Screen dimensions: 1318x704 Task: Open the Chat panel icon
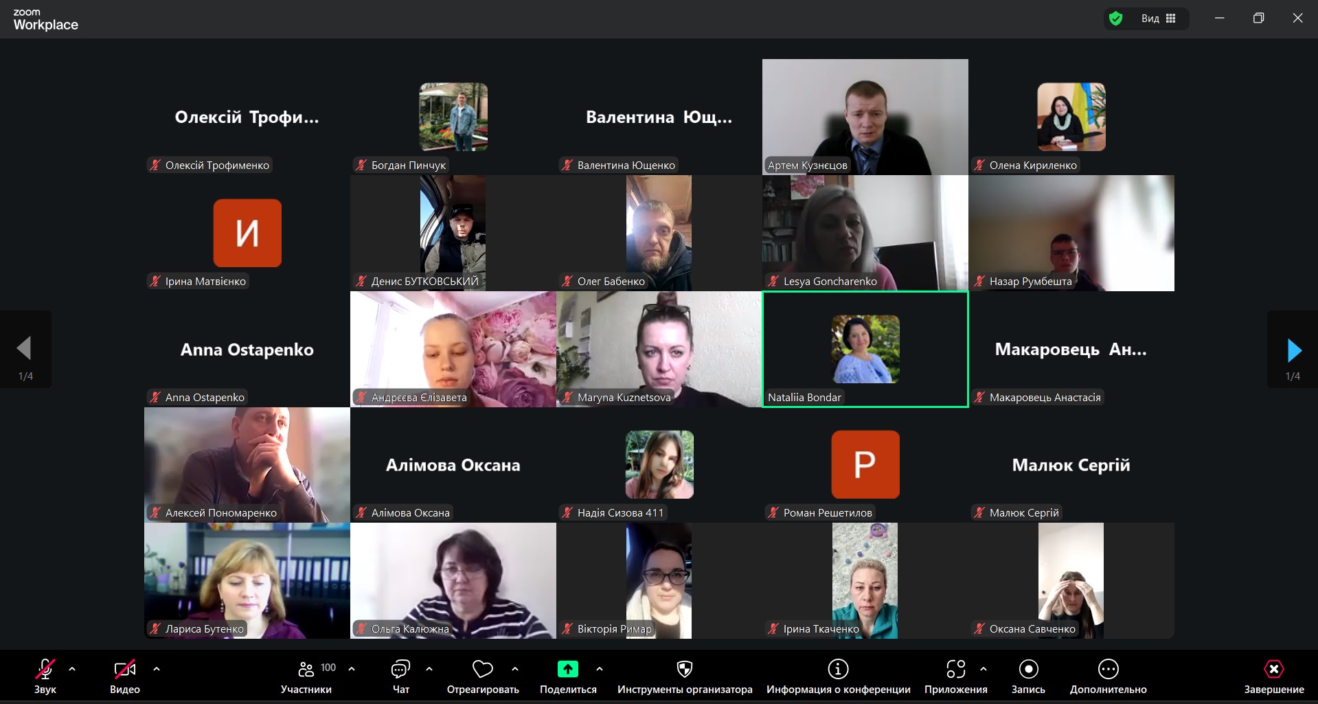(400, 669)
